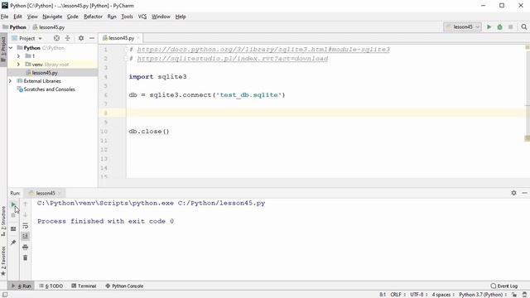Collapse all in the Project panel

point(68,38)
